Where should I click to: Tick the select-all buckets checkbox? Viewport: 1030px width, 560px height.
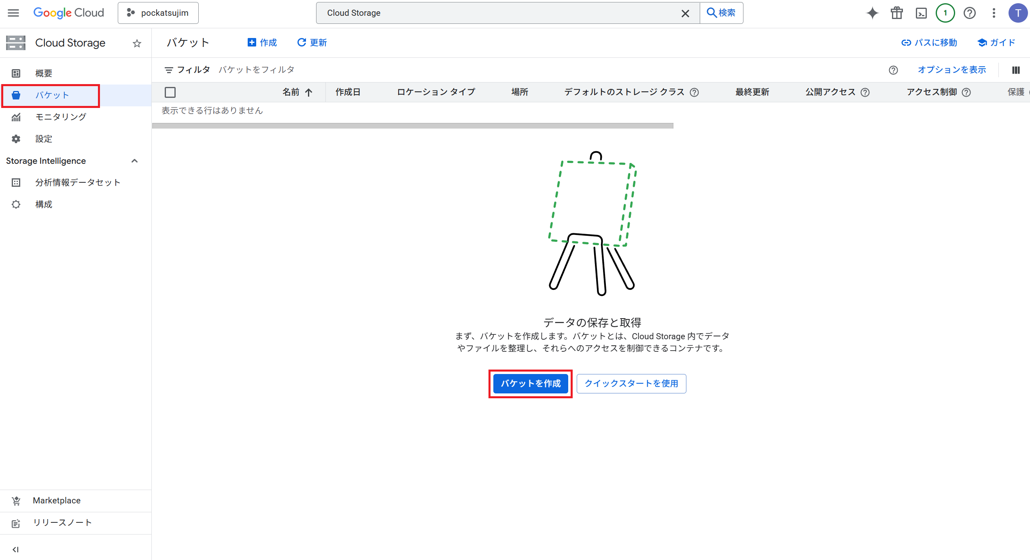click(x=170, y=92)
